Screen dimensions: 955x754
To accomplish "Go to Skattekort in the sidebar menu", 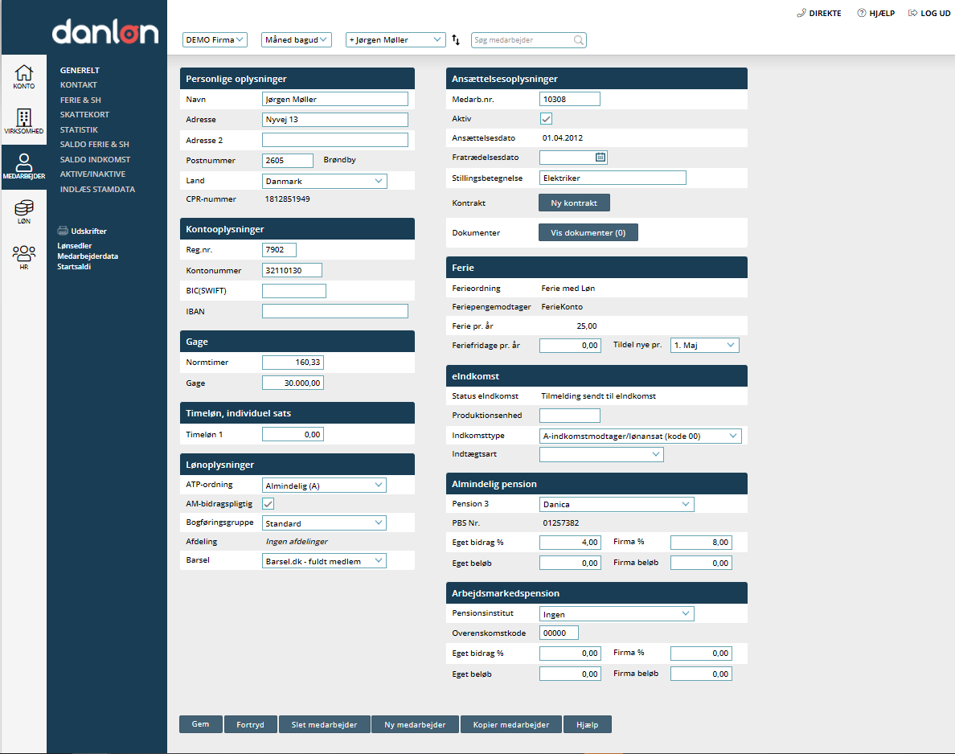I will click(x=84, y=115).
